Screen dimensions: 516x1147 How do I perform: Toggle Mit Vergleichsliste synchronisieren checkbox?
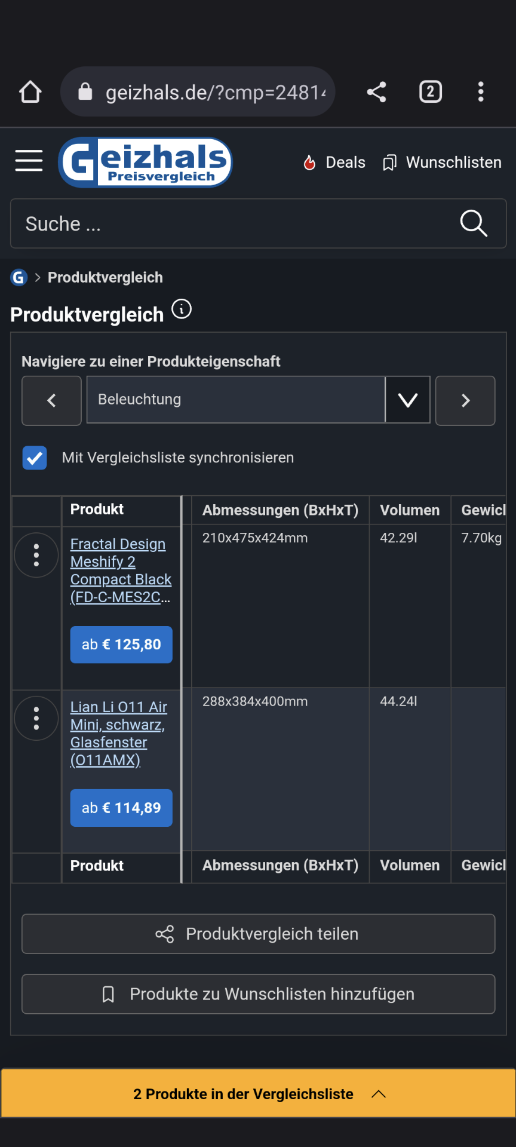(x=35, y=458)
